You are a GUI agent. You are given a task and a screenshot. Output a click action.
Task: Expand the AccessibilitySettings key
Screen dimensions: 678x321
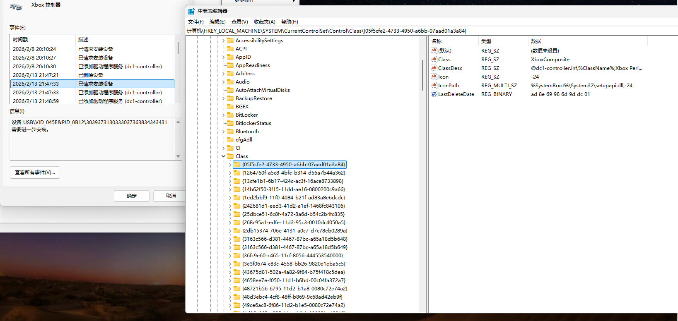pyautogui.click(x=224, y=41)
